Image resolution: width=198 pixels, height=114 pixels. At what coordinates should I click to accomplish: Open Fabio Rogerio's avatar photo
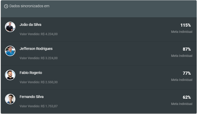tap(10, 75)
